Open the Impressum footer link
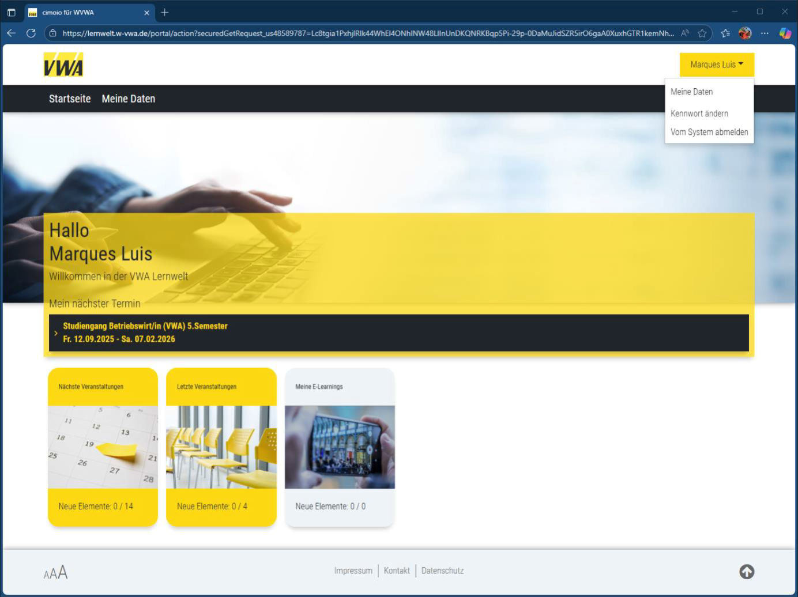798x597 pixels. [x=353, y=570]
